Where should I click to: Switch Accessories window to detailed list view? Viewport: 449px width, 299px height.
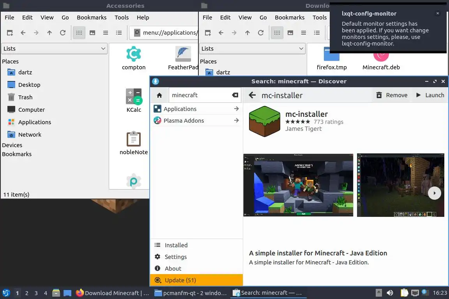[x=119, y=33]
